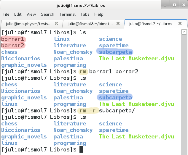Image resolution: width=188 pixels, height=155 pixels.
Task: Open the Edit menu
Action: click(x=18, y=14)
